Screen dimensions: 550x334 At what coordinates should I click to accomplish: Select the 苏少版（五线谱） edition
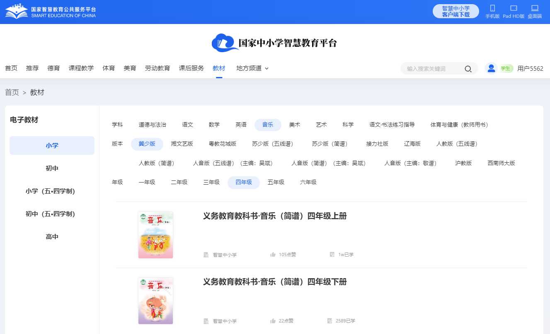pos(274,144)
